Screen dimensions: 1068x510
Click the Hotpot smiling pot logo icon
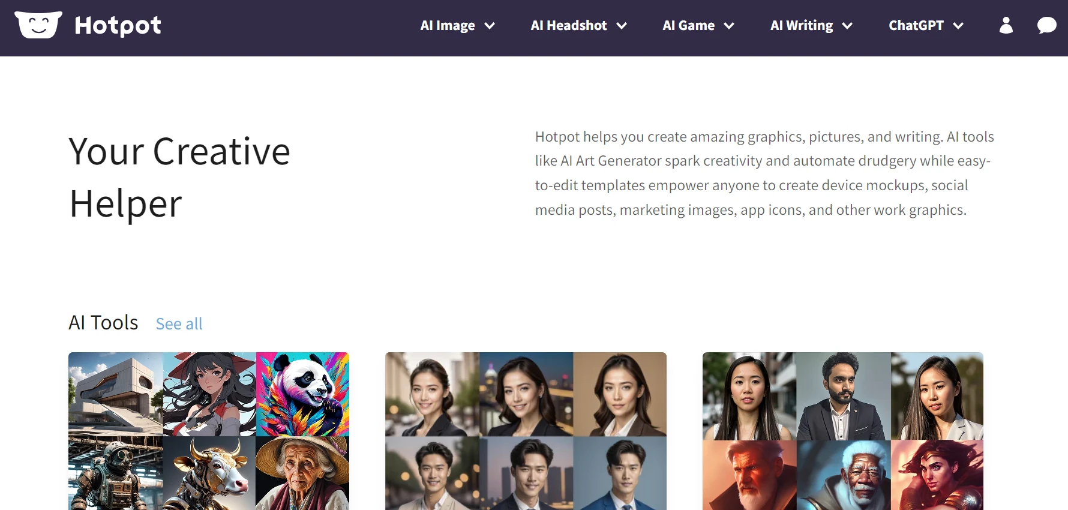tap(38, 25)
